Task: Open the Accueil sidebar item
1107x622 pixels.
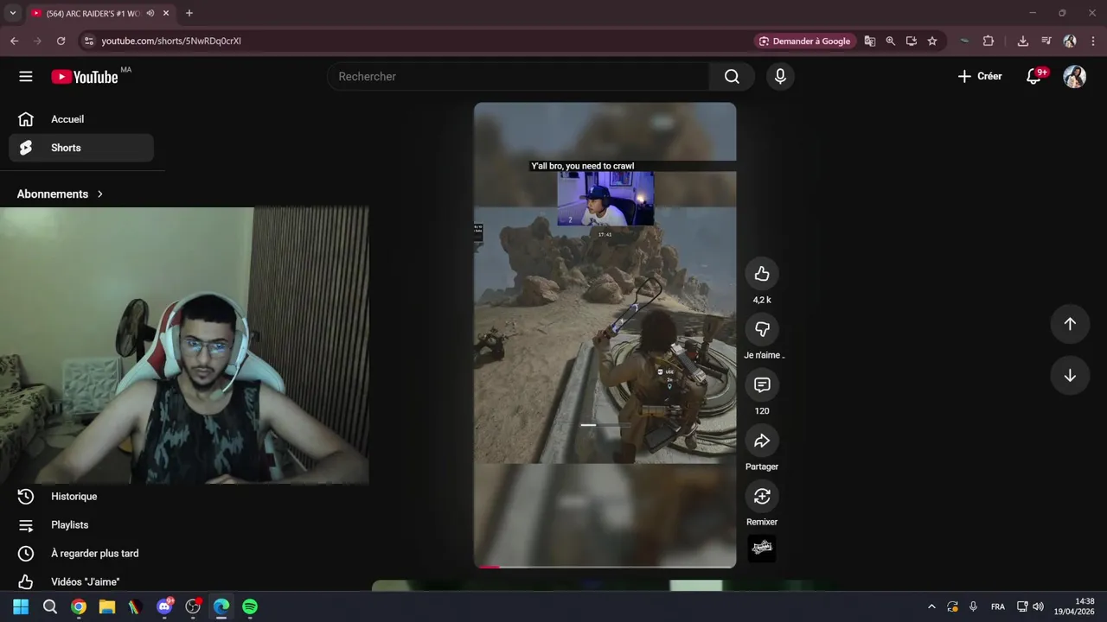Action: coord(81,119)
